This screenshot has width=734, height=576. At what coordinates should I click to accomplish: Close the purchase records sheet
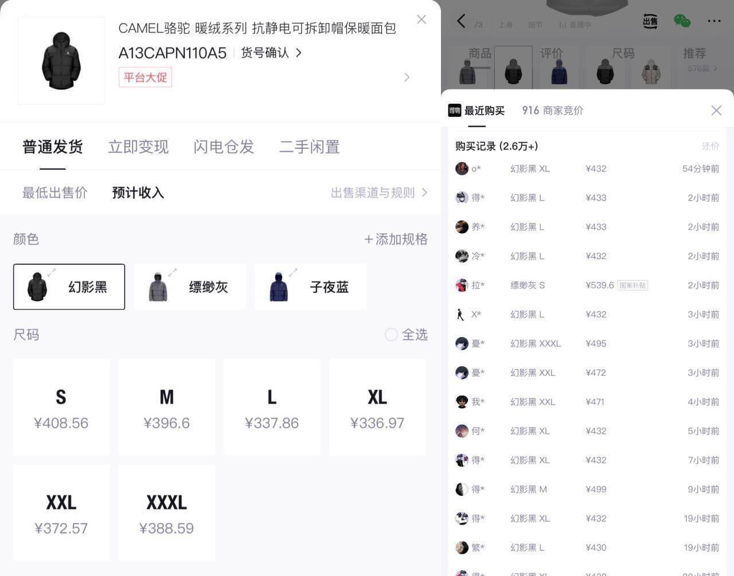coord(716,111)
